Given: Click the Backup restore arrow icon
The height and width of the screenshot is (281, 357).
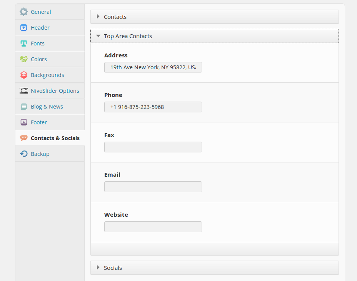Looking at the screenshot, I should click(x=24, y=154).
